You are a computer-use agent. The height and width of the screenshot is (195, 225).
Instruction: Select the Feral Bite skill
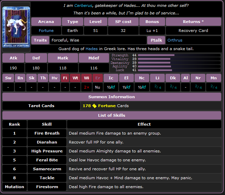click(47, 160)
